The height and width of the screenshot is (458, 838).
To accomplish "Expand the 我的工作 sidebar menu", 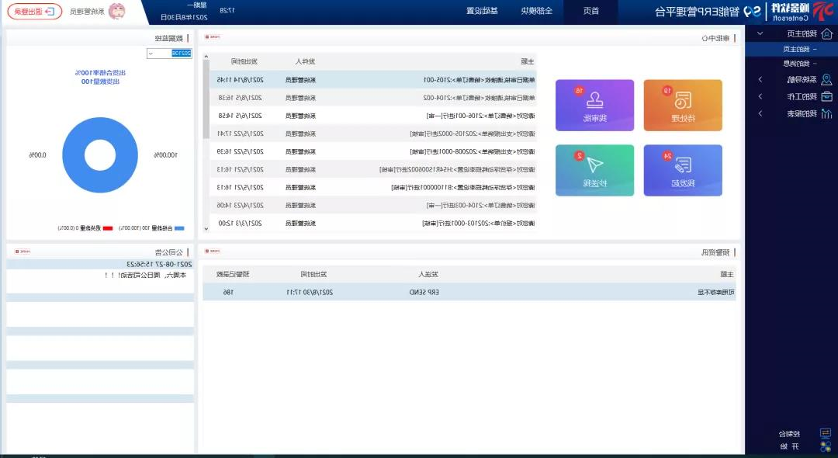I will click(x=760, y=96).
